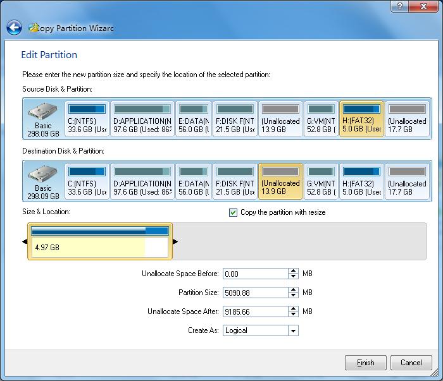
Task: Decrease Partition Size value with down arrow
Action: pos(293,296)
